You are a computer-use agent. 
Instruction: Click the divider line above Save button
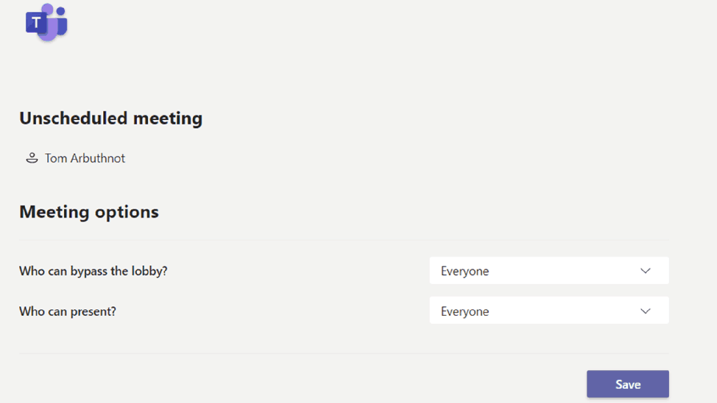pos(344,353)
